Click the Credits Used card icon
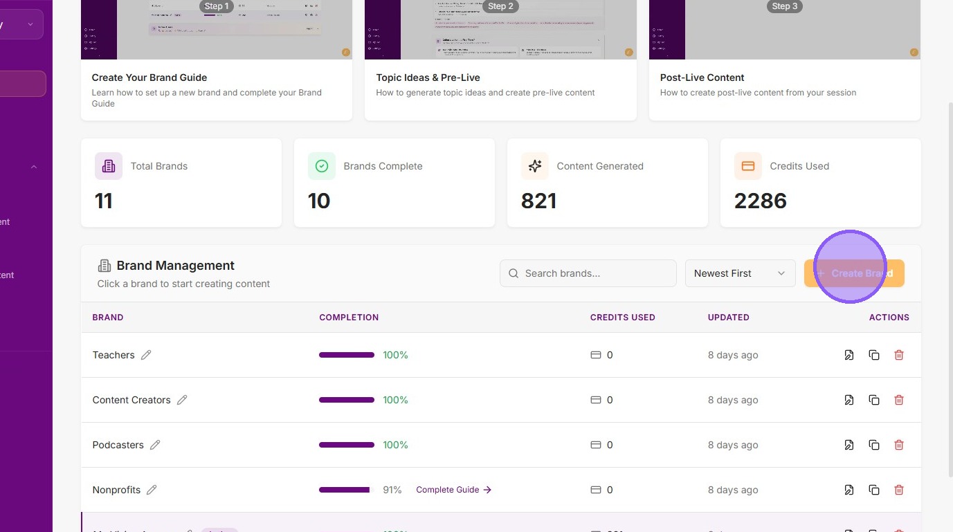This screenshot has height=532, width=953. 748,166
